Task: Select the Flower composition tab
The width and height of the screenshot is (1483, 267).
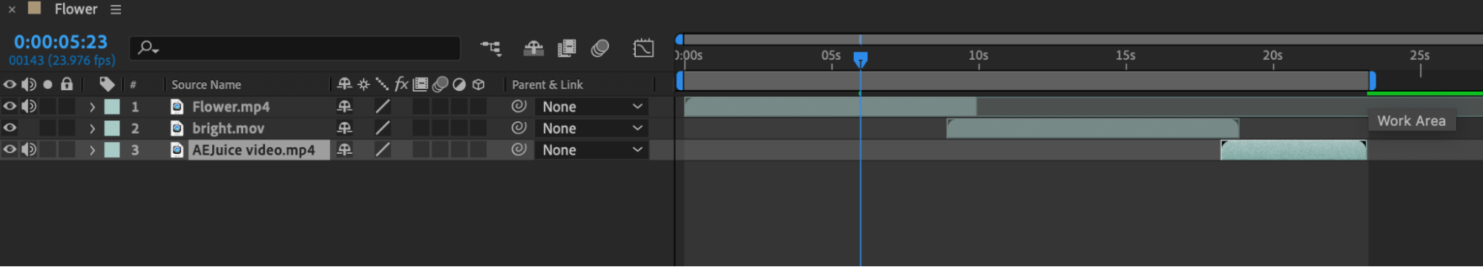Action: (76, 10)
